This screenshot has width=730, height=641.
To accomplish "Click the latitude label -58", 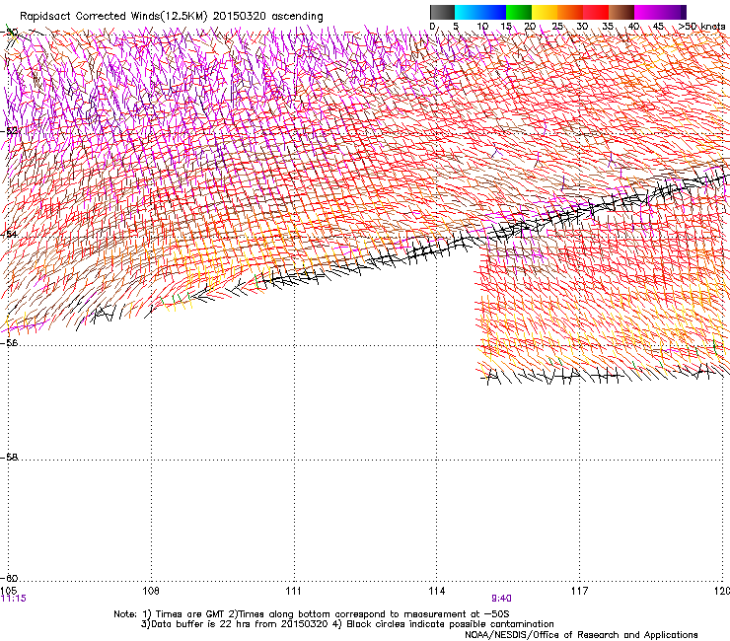I will (x=9, y=458).
